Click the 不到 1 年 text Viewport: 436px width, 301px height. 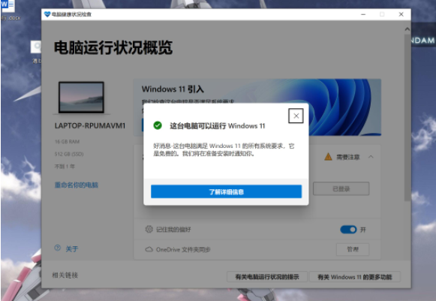pos(65,167)
